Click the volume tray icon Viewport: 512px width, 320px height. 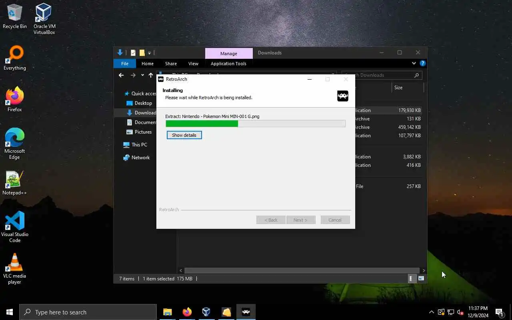click(x=460, y=312)
